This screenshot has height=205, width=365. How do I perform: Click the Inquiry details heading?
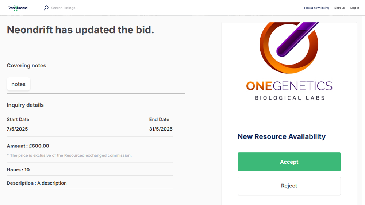click(x=25, y=105)
